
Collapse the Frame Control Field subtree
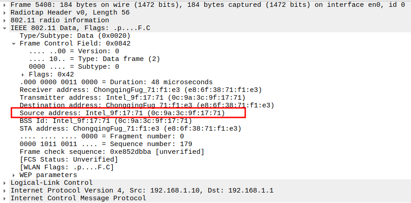(x=14, y=43)
